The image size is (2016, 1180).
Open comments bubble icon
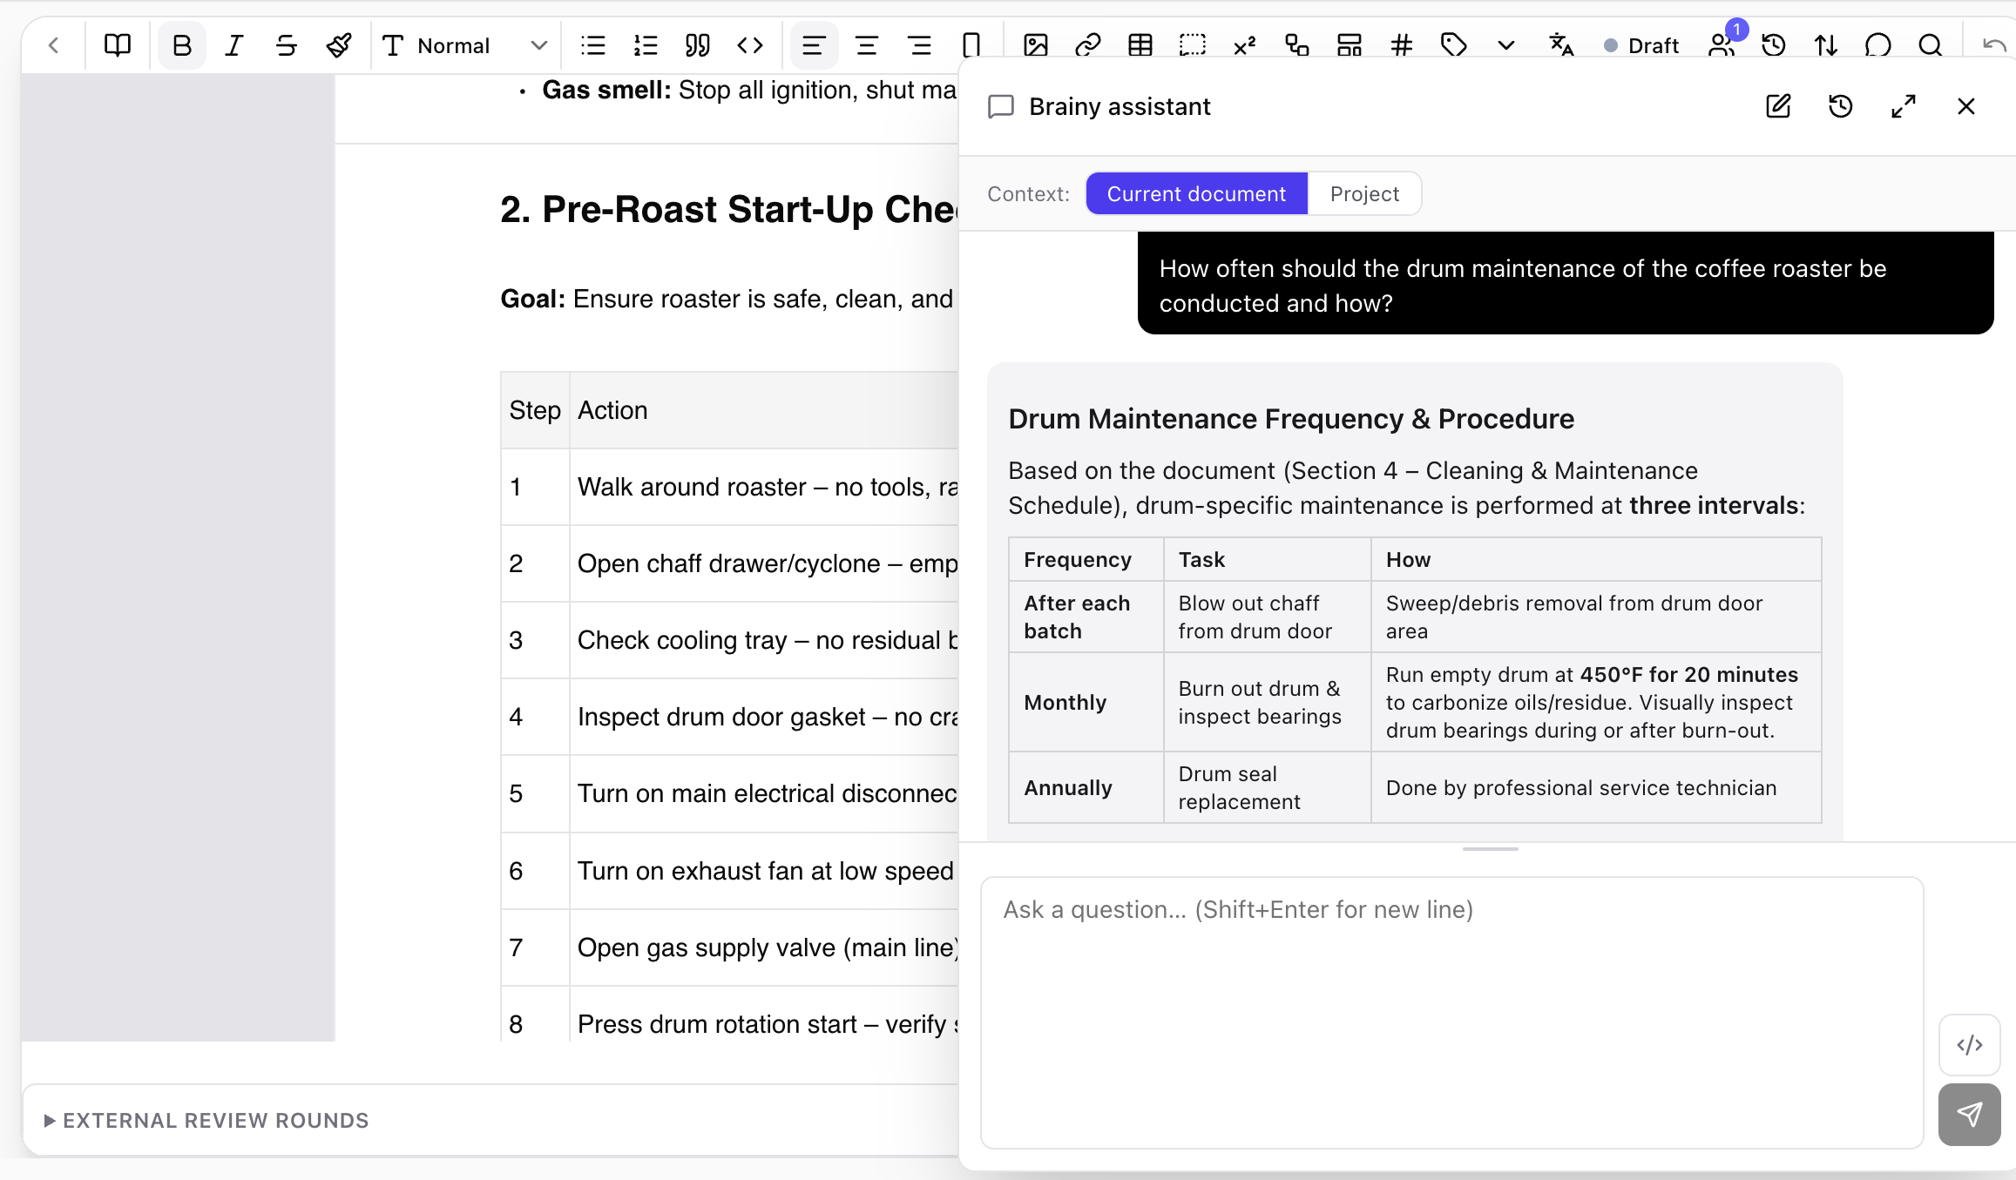(x=1878, y=45)
